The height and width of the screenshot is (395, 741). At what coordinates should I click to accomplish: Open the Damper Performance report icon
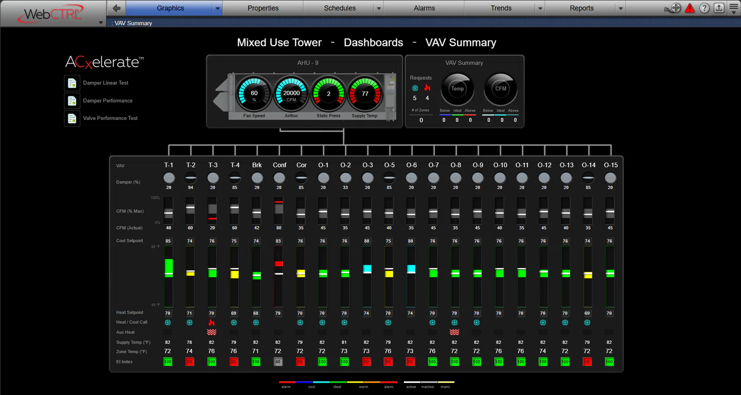(72, 100)
